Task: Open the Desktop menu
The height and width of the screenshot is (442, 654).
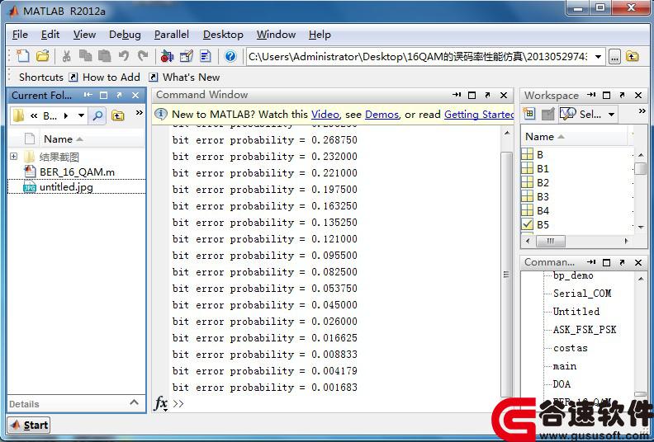Action: 223,35
